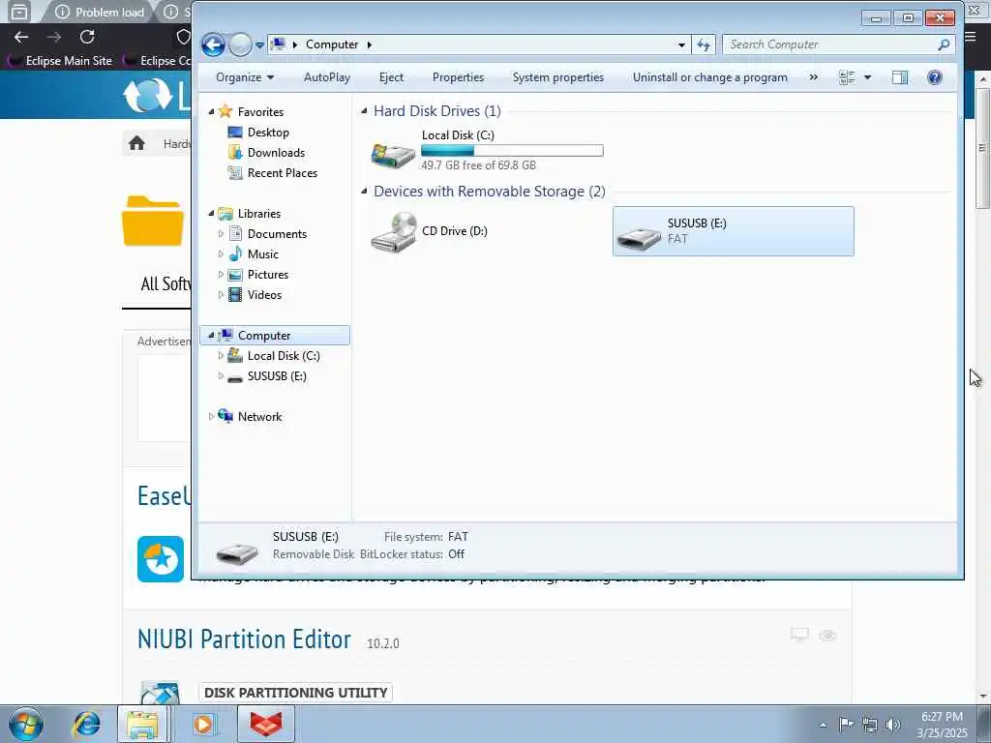Open System properties
Image resolution: width=991 pixels, height=743 pixels.
[558, 77]
